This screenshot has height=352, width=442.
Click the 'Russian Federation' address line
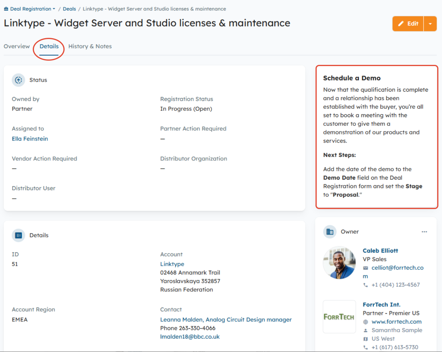187,290
